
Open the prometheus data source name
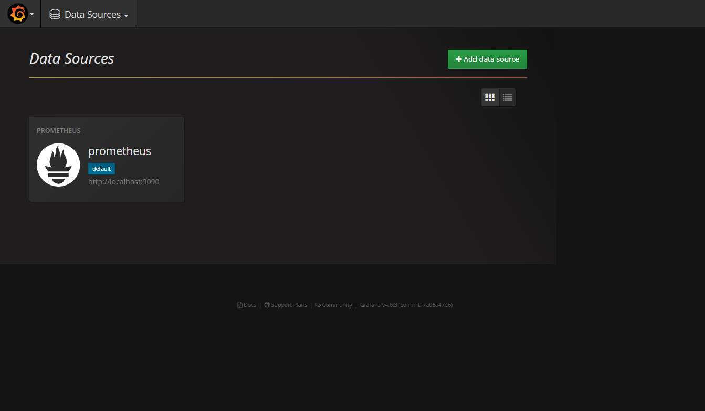120,151
